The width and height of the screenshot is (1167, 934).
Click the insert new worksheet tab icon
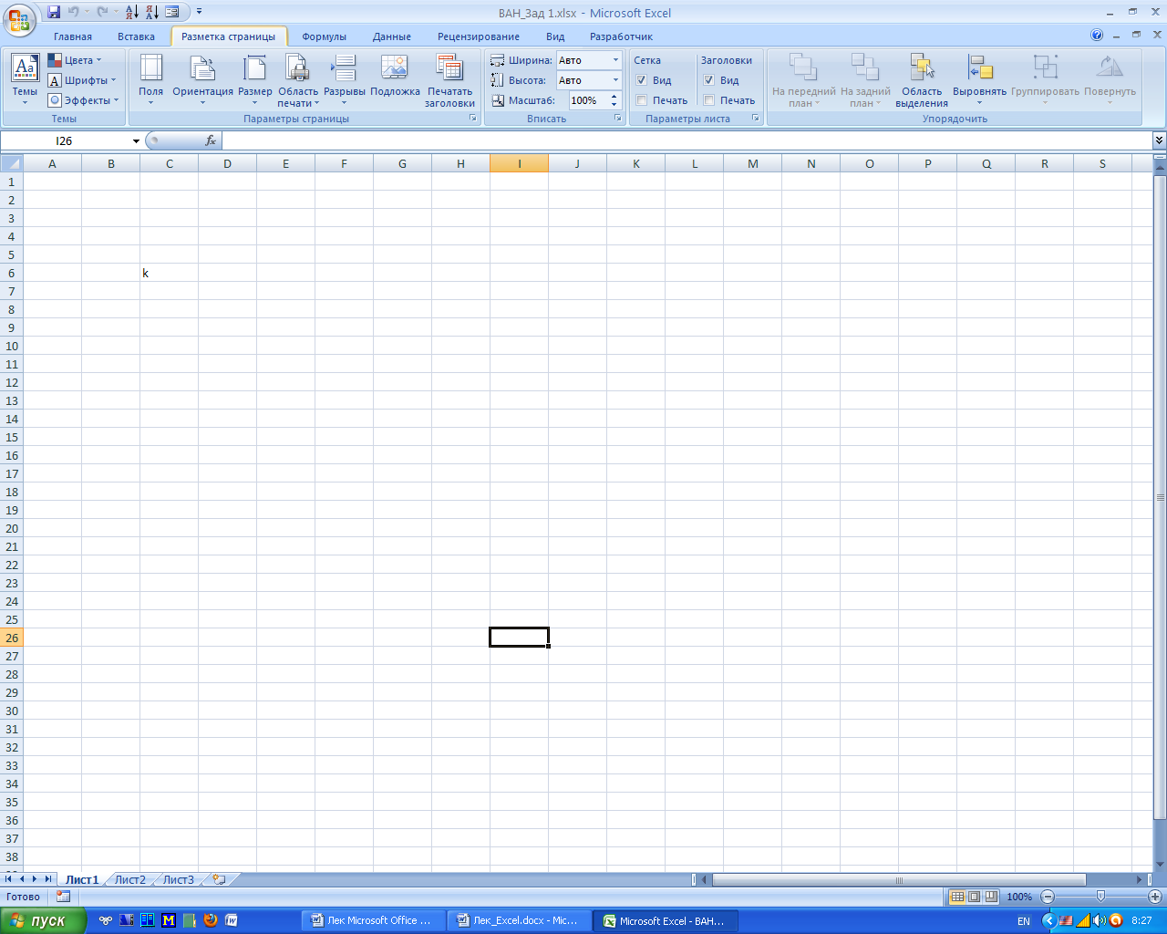(x=219, y=879)
